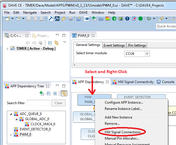176x145 pixels.
Task: Click the Quick Access field
Action: pos(166,26)
